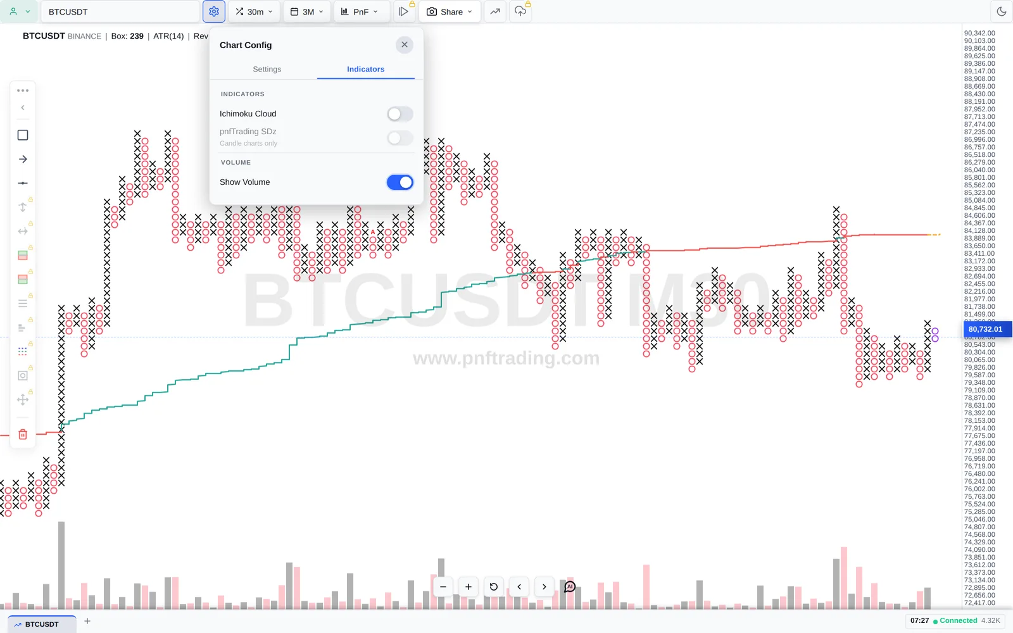Zoom out with the minus button
Image resolution: width=1013 pixels, height=633 pixels.
(x=443, y=587)
